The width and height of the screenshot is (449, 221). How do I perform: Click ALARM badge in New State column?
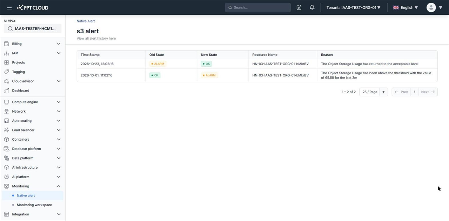[x=209, y=75]
